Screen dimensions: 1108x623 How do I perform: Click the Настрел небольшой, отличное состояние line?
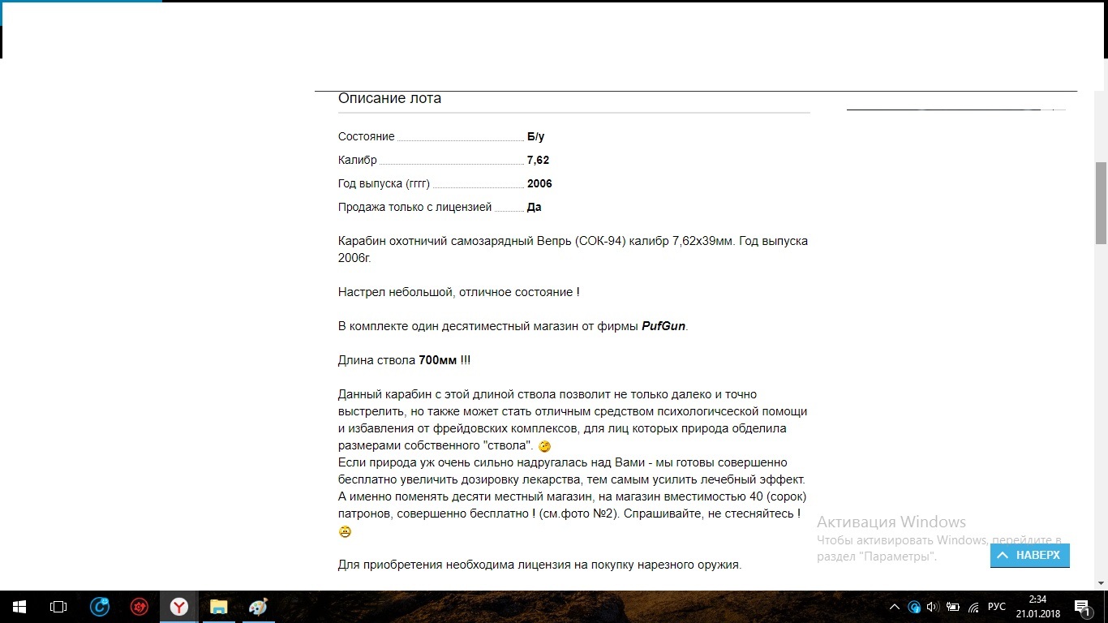tap(459, 292)
